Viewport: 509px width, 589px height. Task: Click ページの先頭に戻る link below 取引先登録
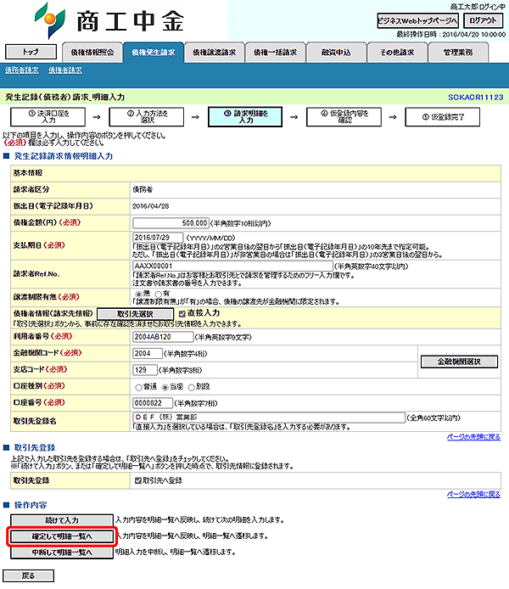(x=473, y=494)
